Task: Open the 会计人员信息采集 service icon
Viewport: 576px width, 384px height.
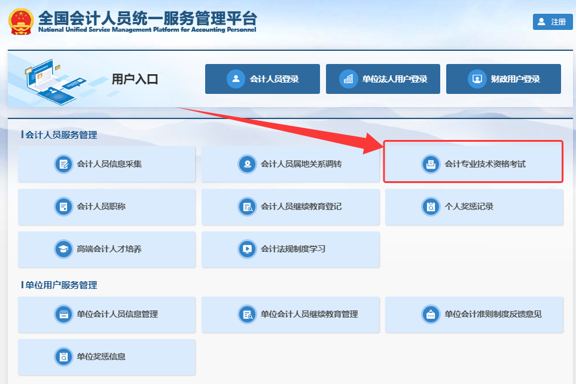Action: pyautogui.click(x=106, y=164)
